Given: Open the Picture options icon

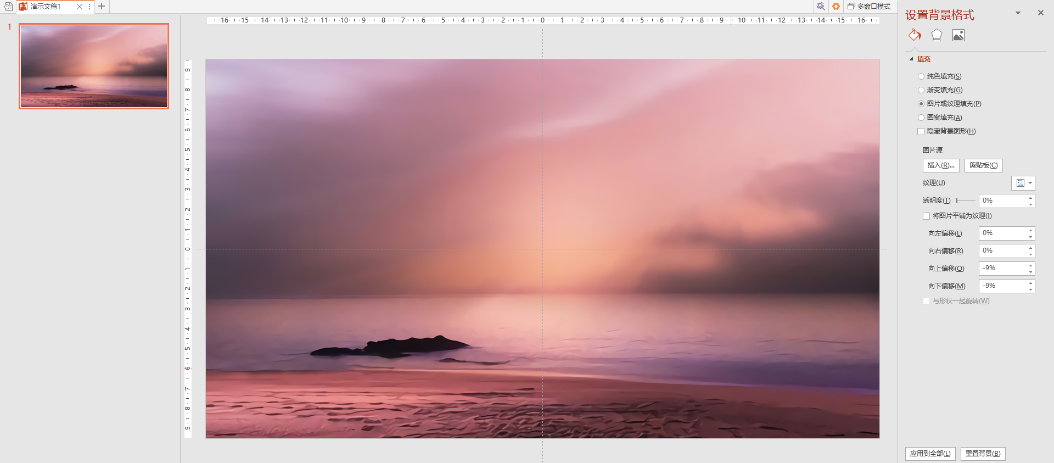Looking at the screenshot, I should [958, 35].
